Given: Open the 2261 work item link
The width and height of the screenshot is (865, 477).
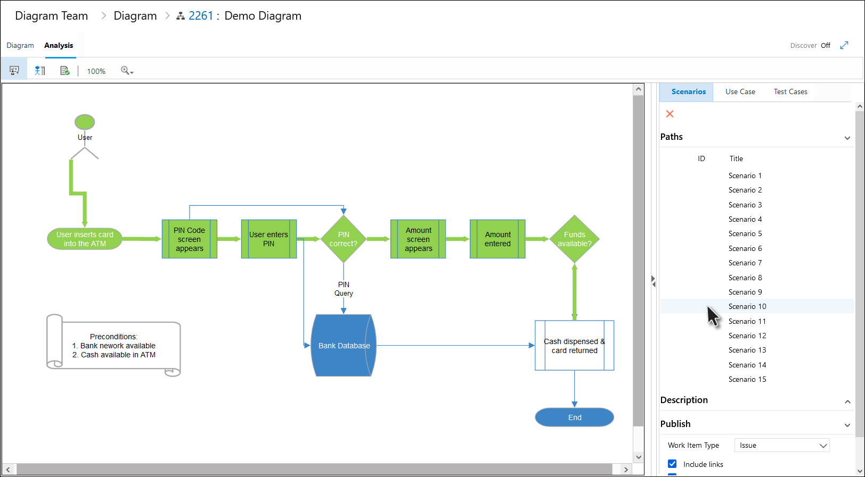Looking at the screenshot, I should [x=201, y=16].
